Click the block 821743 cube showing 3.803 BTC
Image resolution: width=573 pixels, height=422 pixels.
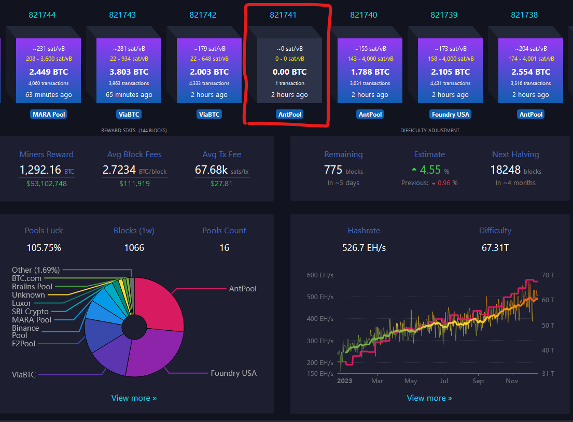(130, 71)
